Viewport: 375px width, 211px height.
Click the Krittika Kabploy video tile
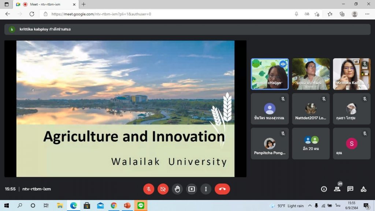(x=352, y=74)
